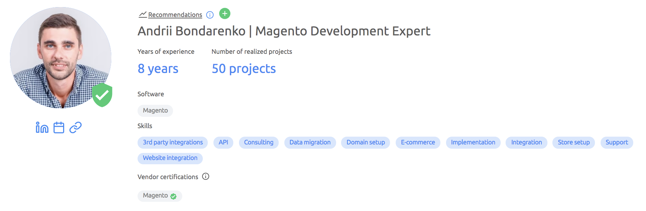Viewport: 646px width, 211px height.
Task: Click the Store setup skill tag
Action: pyautogui.click(x=574, y=142)
